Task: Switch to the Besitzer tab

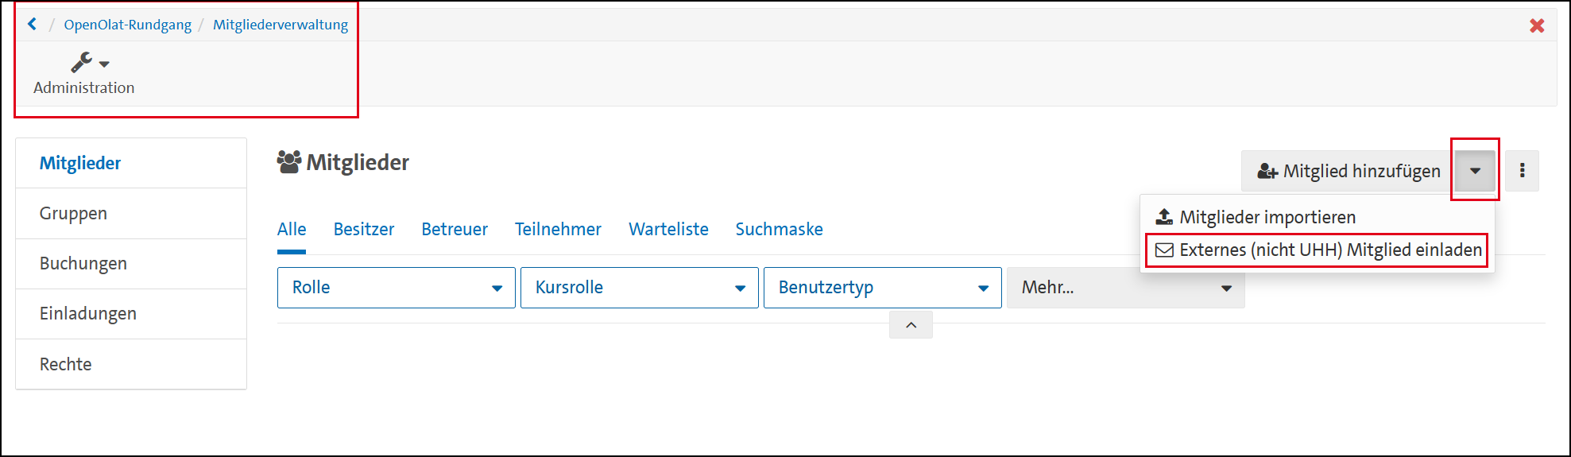Action: (x=363, y=230)
